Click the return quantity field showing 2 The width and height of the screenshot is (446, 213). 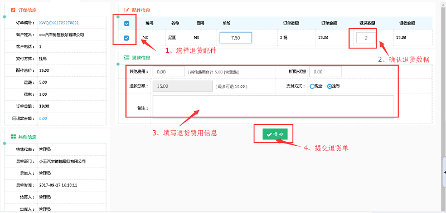[366, 38]
